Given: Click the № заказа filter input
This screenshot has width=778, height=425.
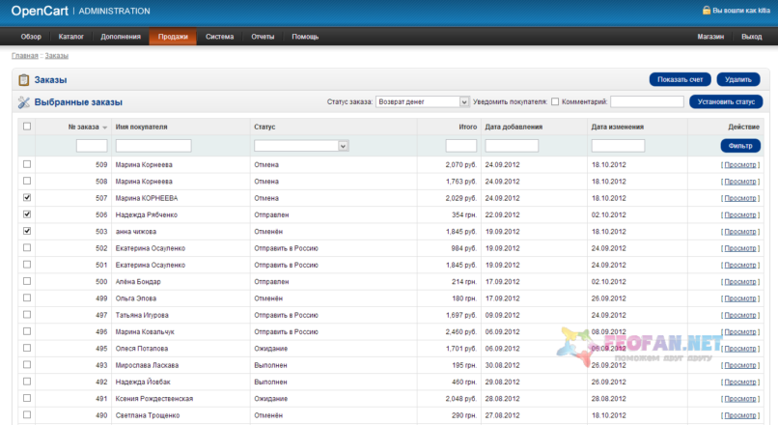Looking at the screenshot, I should click(x=92, y=146).
